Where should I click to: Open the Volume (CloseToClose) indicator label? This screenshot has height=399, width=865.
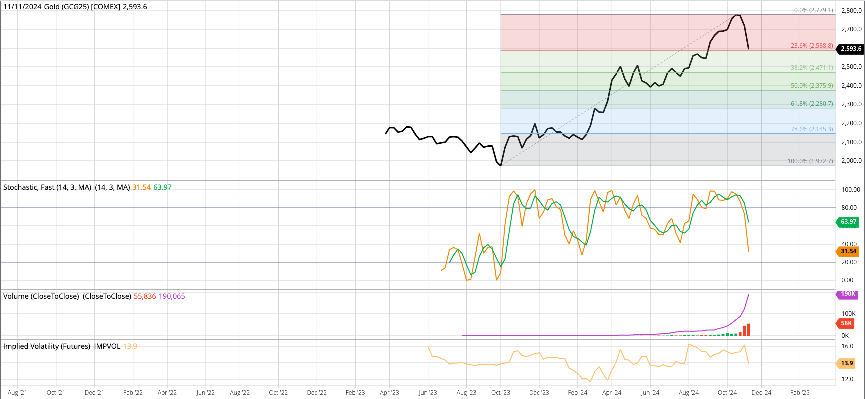click(41, 296)
